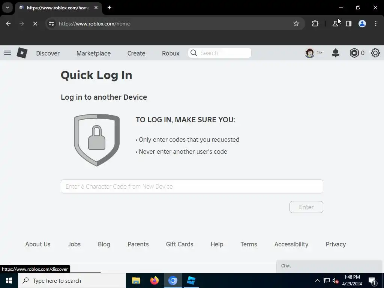The height and width of the screenshot is (288, 384).
Task: Open the About Us footer link
Action: [38, 244]
